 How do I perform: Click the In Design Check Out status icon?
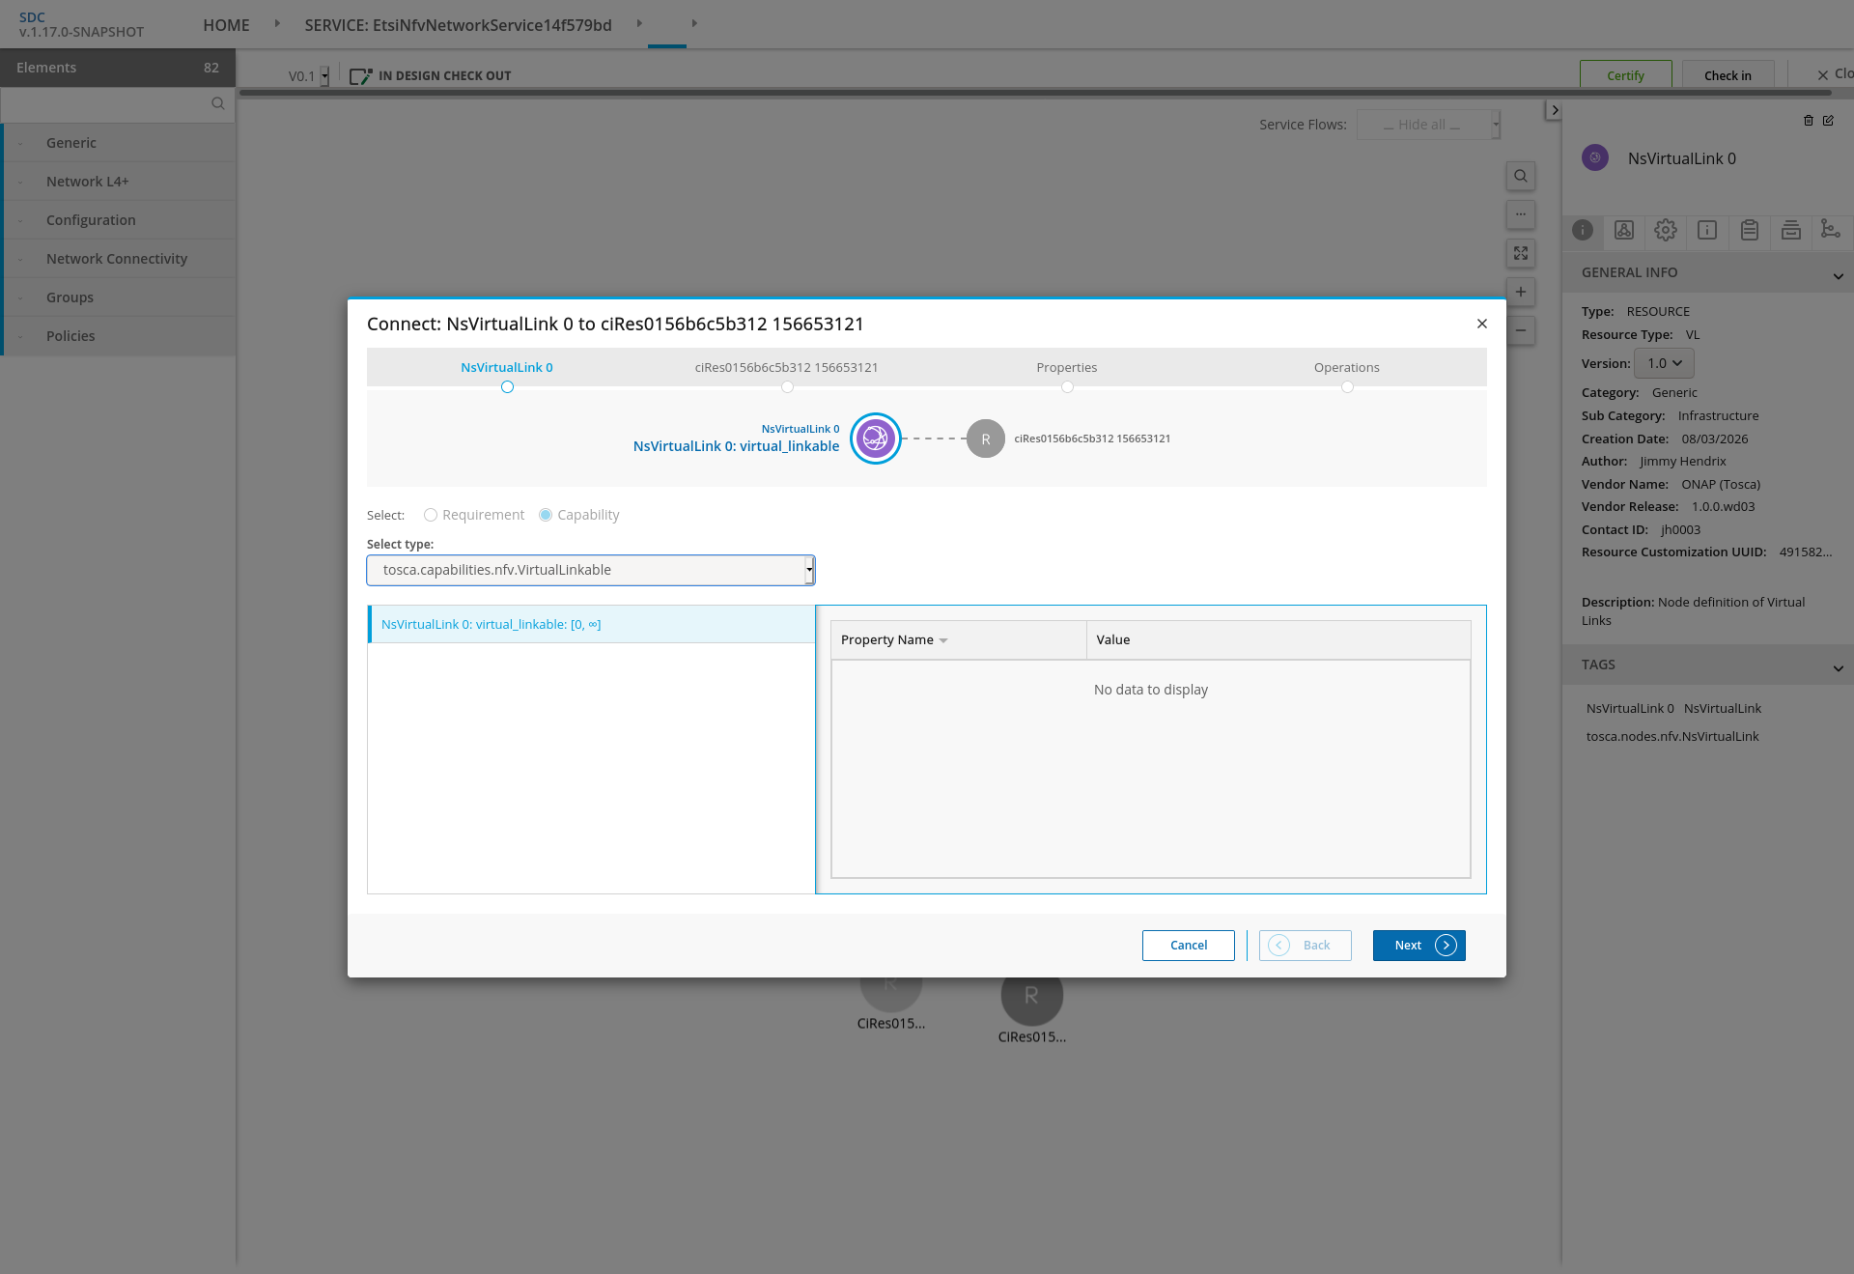[x=360, y=76]
